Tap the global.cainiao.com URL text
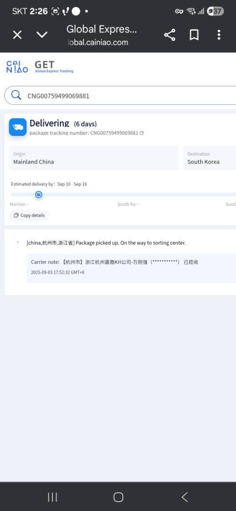Viewport: 236px width, 511px height. [98, 42]
